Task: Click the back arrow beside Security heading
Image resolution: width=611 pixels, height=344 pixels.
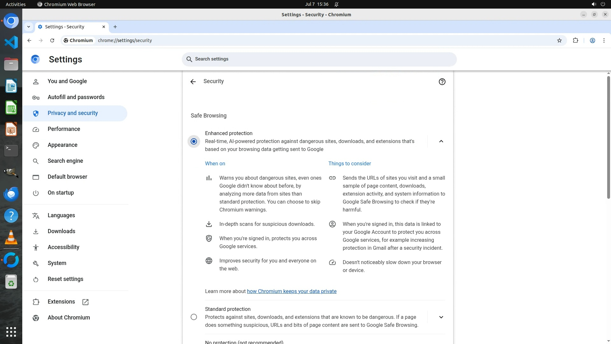Action: pos(193,82)
